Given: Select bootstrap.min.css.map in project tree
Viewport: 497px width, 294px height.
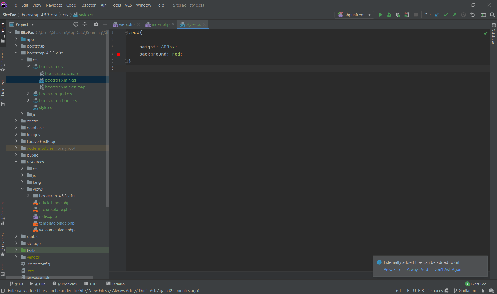Looking at the screenshot, I should click(65, 87).
